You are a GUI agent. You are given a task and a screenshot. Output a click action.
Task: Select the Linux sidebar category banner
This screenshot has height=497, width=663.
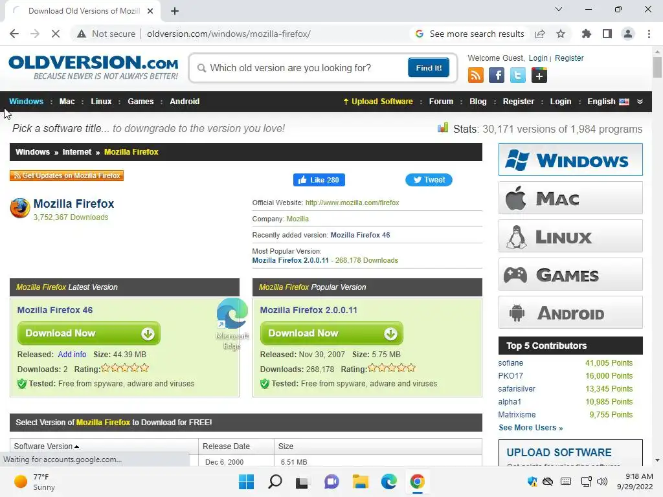[x=570, y=236]
